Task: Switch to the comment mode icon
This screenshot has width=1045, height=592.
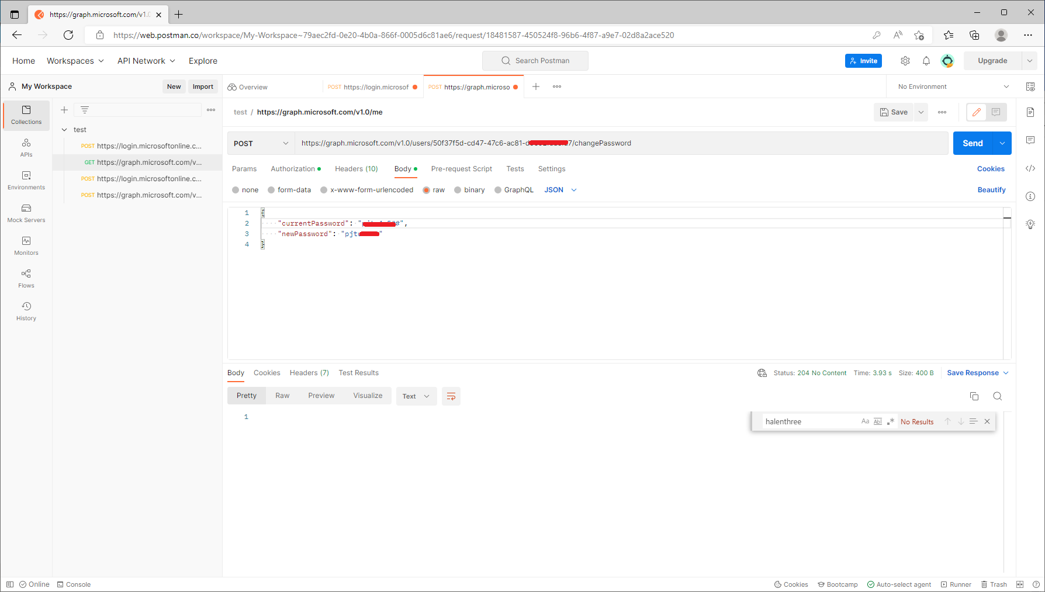Action: coord(996,112)
